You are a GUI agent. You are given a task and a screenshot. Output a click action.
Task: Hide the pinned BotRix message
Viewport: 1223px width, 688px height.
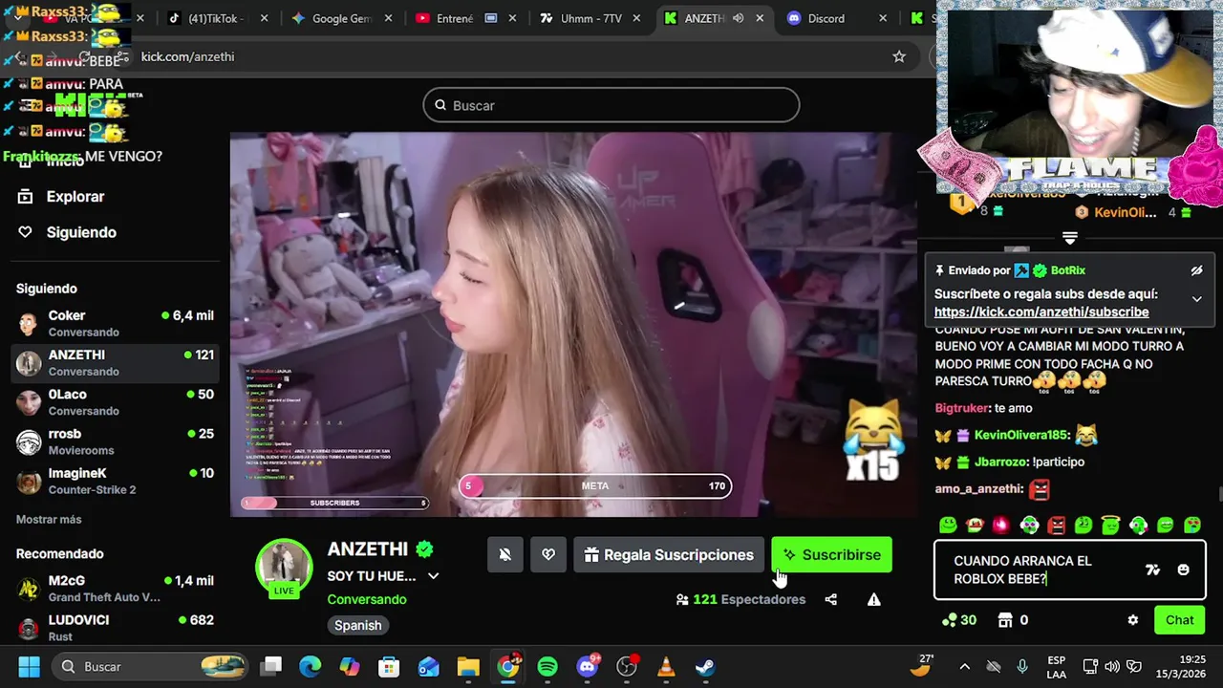(x=1196, y=270)
